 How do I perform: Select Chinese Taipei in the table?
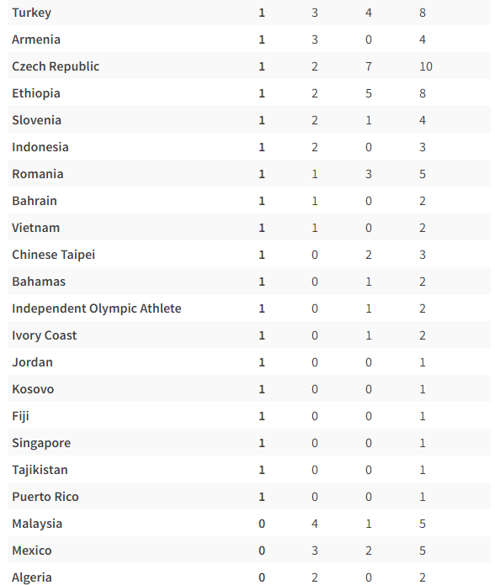(x=53, y=255)
